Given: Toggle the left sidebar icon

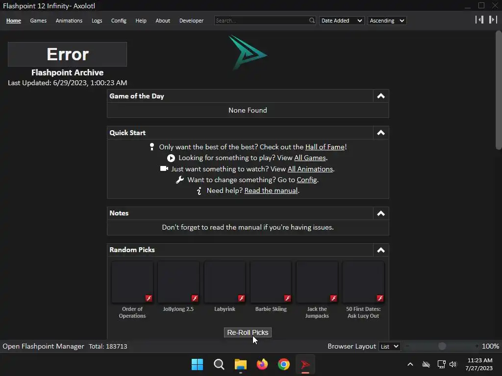Looking at the screenshot, I should pyautogui.click(x=479, y=20).
